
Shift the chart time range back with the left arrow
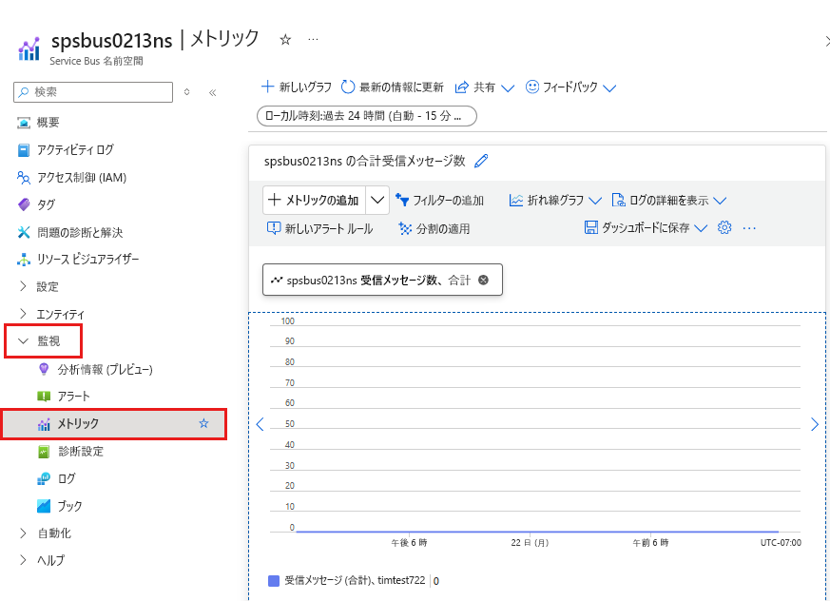pyautogui.click(x=260, y=424)
